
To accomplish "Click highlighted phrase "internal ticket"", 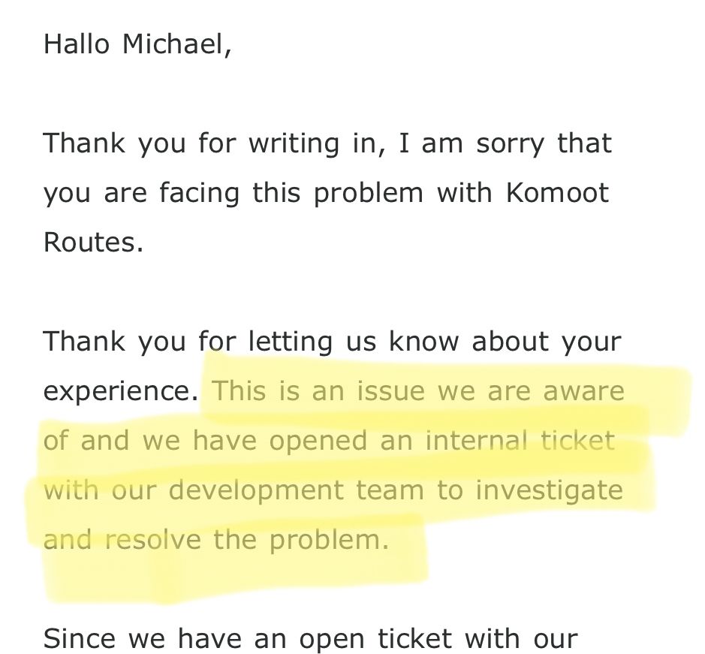I will click(x=520, y=440).
